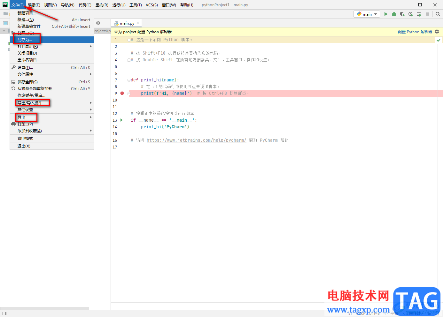Screen dimensions: 443x317
Task: Expand the 导出 submenu
Action: click(x=52, y=117)
